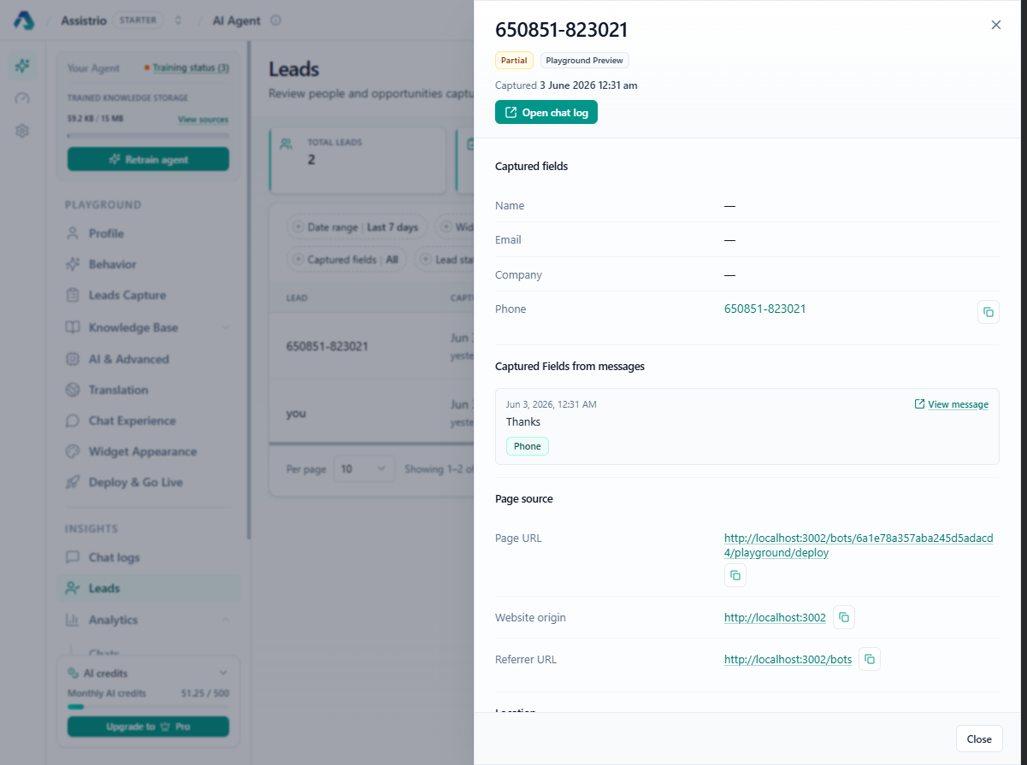Click the Training status (3) link
Image resolution: width=1027 pixels, height=765 pixels.
click(x=191, y=68)
